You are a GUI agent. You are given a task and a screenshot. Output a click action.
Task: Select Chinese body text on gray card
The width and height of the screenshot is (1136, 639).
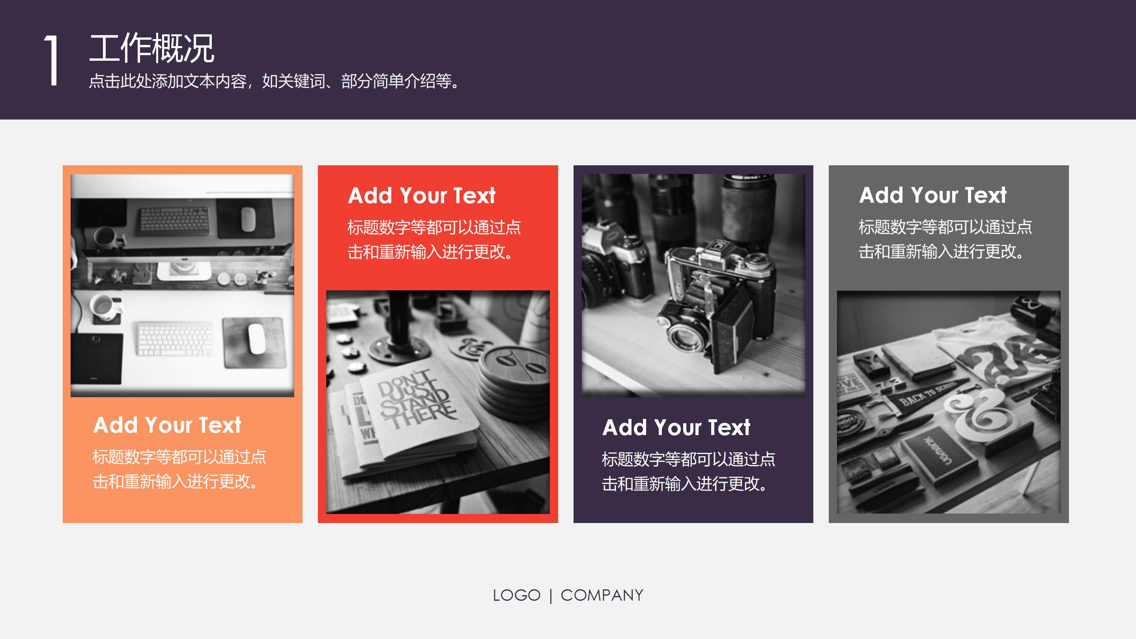point(945,239)
